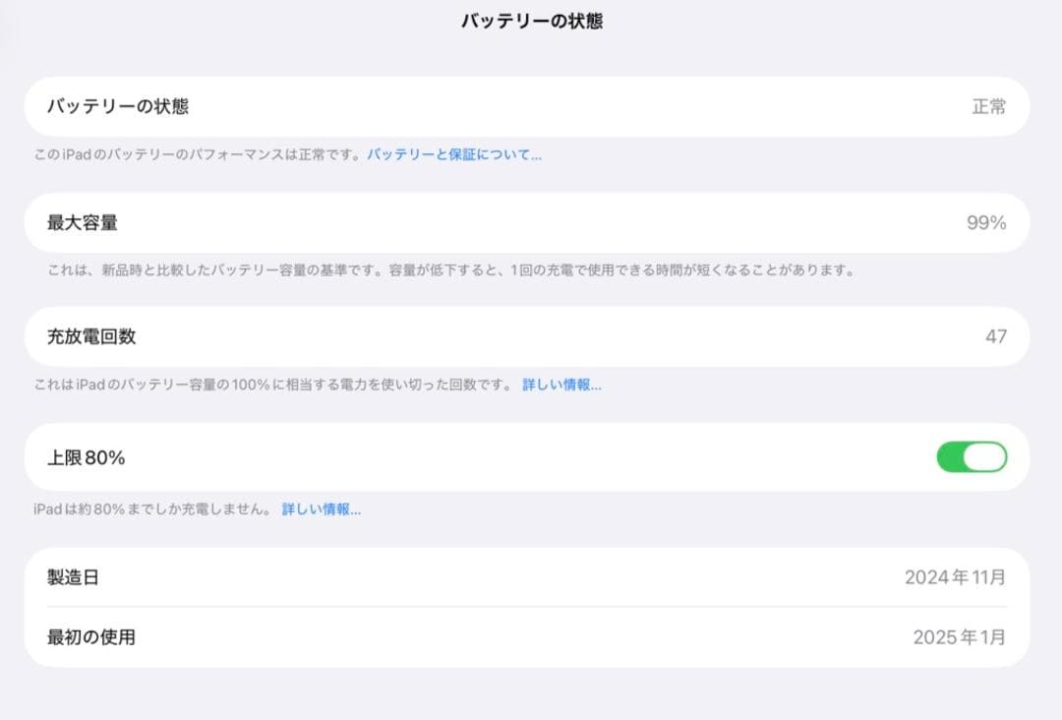Select the 製造日 row

tap(531, 577)
